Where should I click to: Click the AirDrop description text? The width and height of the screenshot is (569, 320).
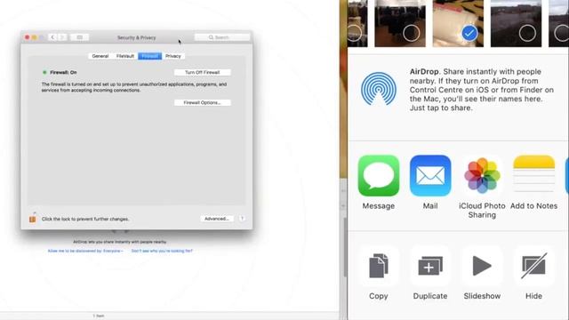click(482, 90)
